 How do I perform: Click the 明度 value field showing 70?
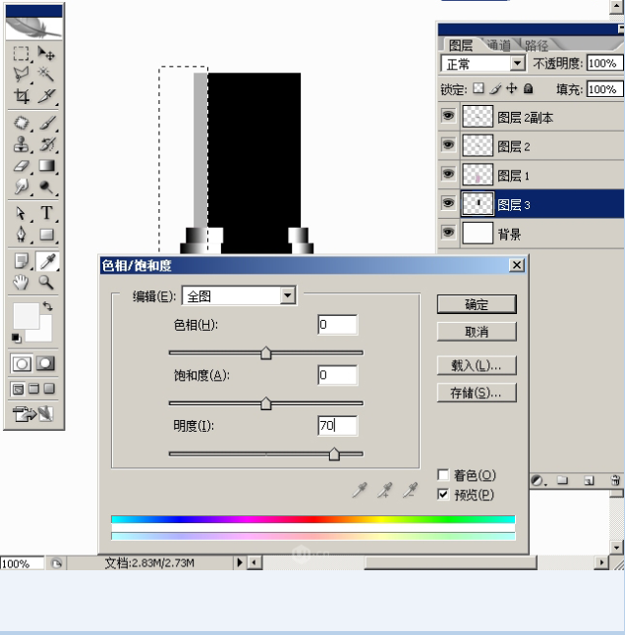pos(337,426)
